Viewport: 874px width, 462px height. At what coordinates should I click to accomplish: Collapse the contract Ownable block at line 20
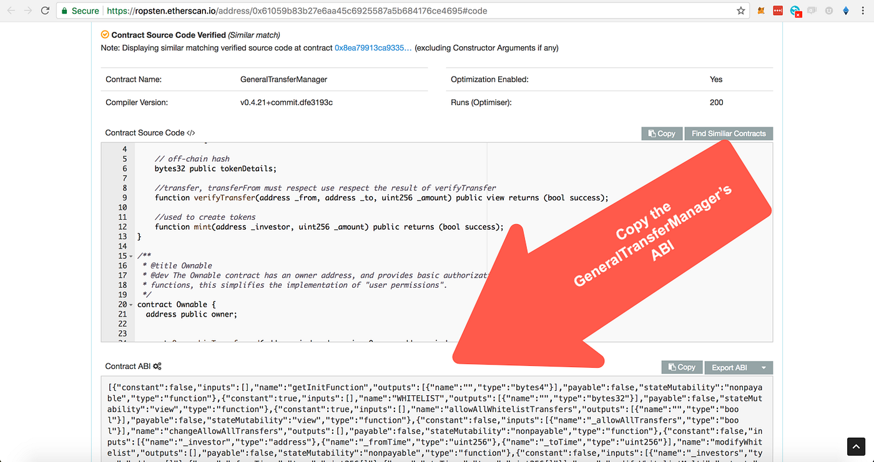coord(130,305)
